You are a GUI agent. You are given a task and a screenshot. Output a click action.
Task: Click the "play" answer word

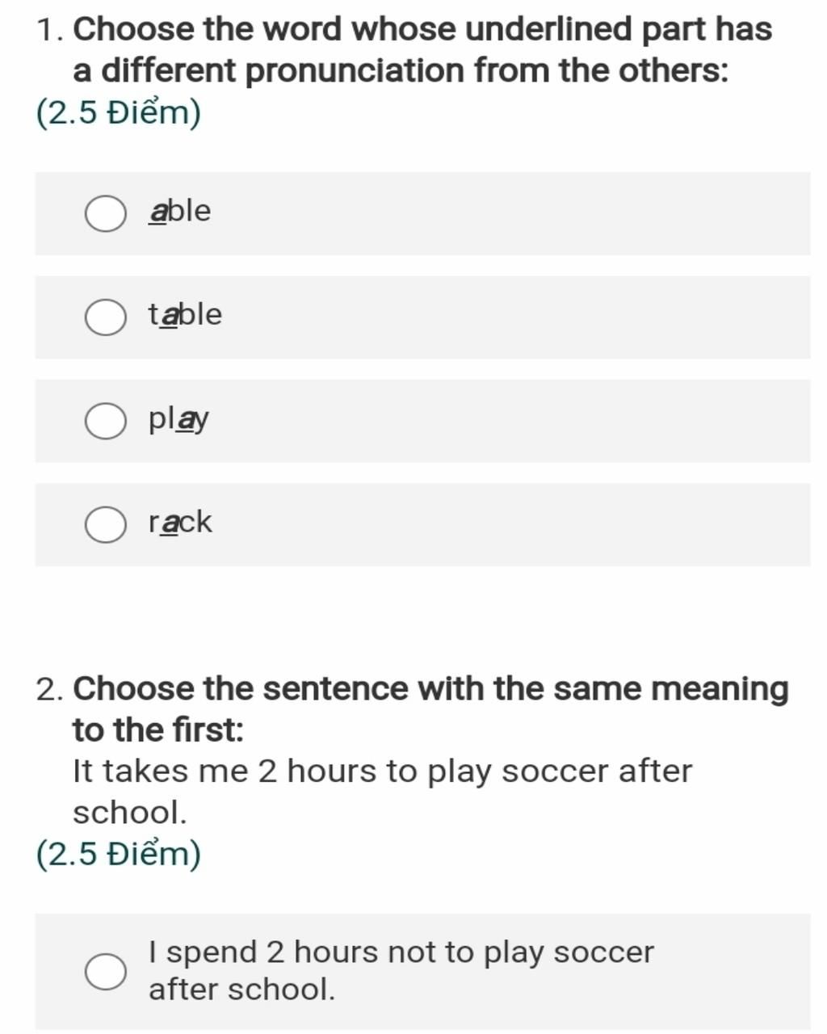pos(178,419)
